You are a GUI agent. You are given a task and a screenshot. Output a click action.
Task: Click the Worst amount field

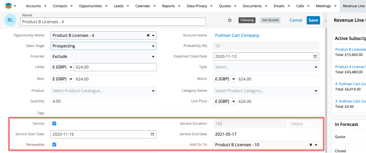pyautogui.click(x=278, y=79)
